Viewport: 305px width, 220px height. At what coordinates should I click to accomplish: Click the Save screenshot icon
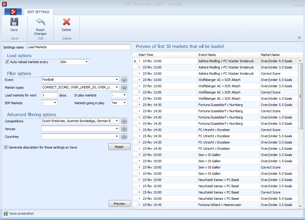point(6,213)
